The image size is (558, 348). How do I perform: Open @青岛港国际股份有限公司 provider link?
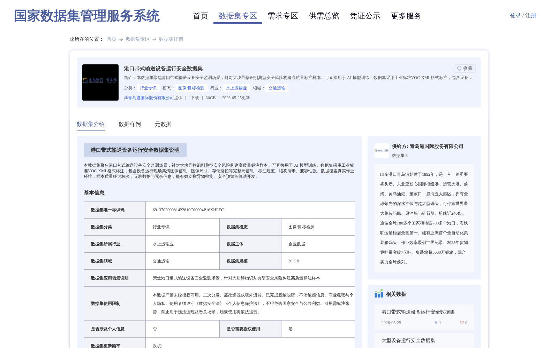tap(149, 98)
